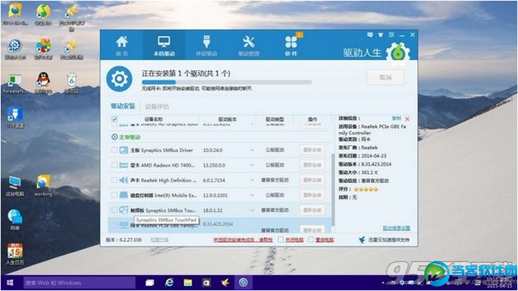
Task: Open the QQ penguin desktop shortcut
Action: (x=43, y=83)
